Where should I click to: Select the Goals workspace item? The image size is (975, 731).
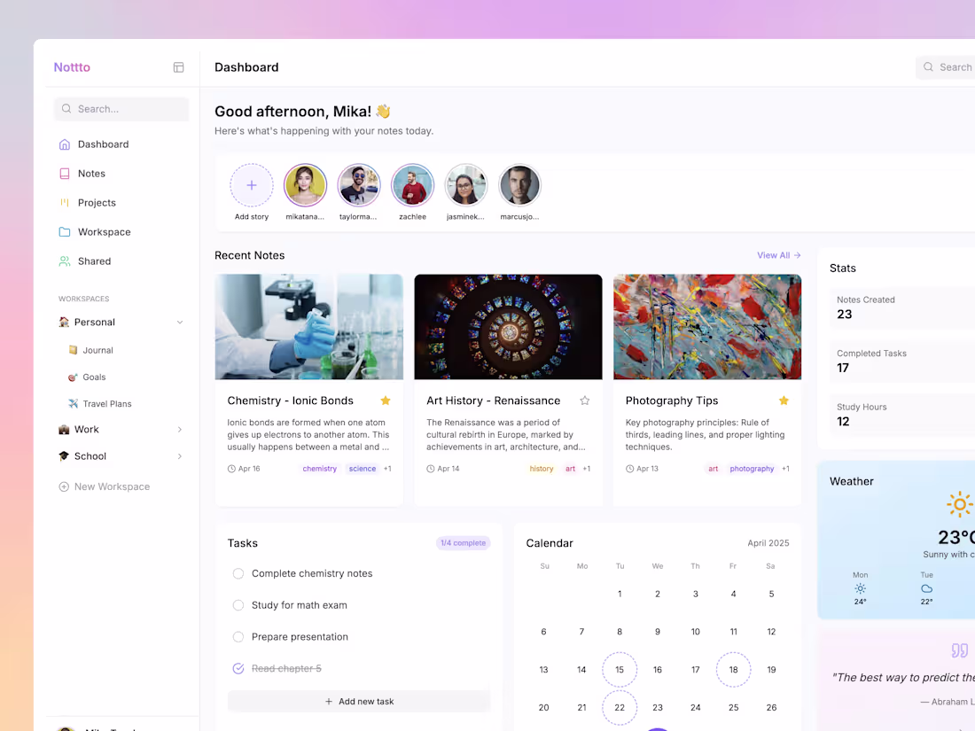95,377
